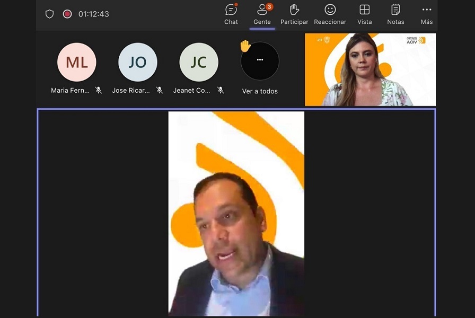475x318 pixels.
Task: Click the Maria Fern... name label
Action: (71, 90)
